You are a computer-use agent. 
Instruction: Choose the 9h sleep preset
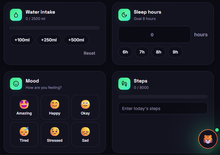pyautogui.click(x=175, y=52)
